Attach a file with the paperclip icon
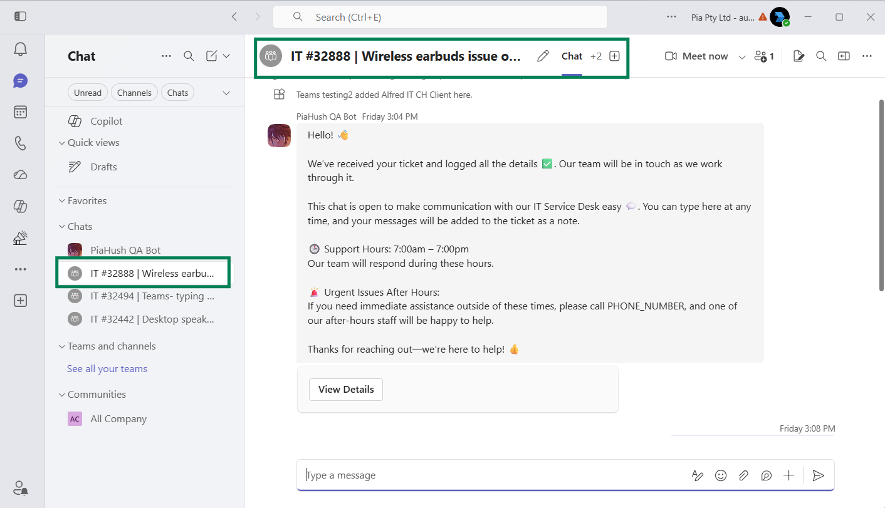Screen dimensions: 885x508 (743, 475)
